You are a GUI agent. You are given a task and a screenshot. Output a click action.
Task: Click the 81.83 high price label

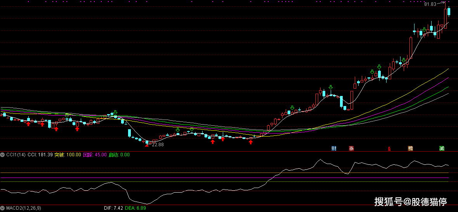tap(430, 4)
